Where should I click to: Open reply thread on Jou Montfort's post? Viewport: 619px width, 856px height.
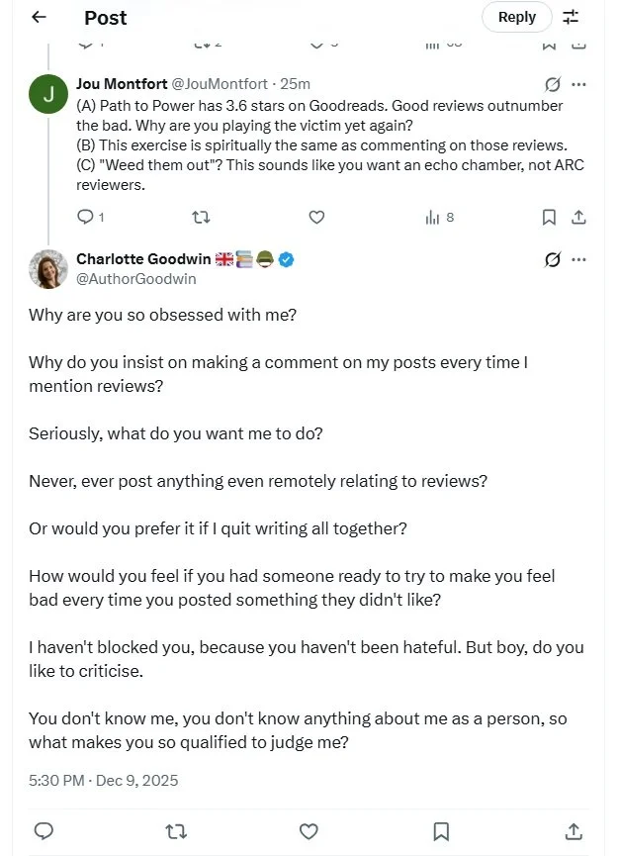tap(91, 218)
